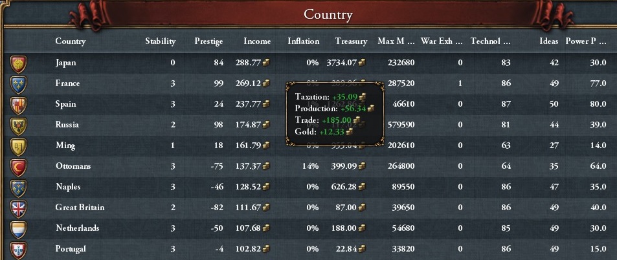Viewport: 617px width, 260px height.
Task: Select Spain's flag shield icon
Action: tap(18, 104)
